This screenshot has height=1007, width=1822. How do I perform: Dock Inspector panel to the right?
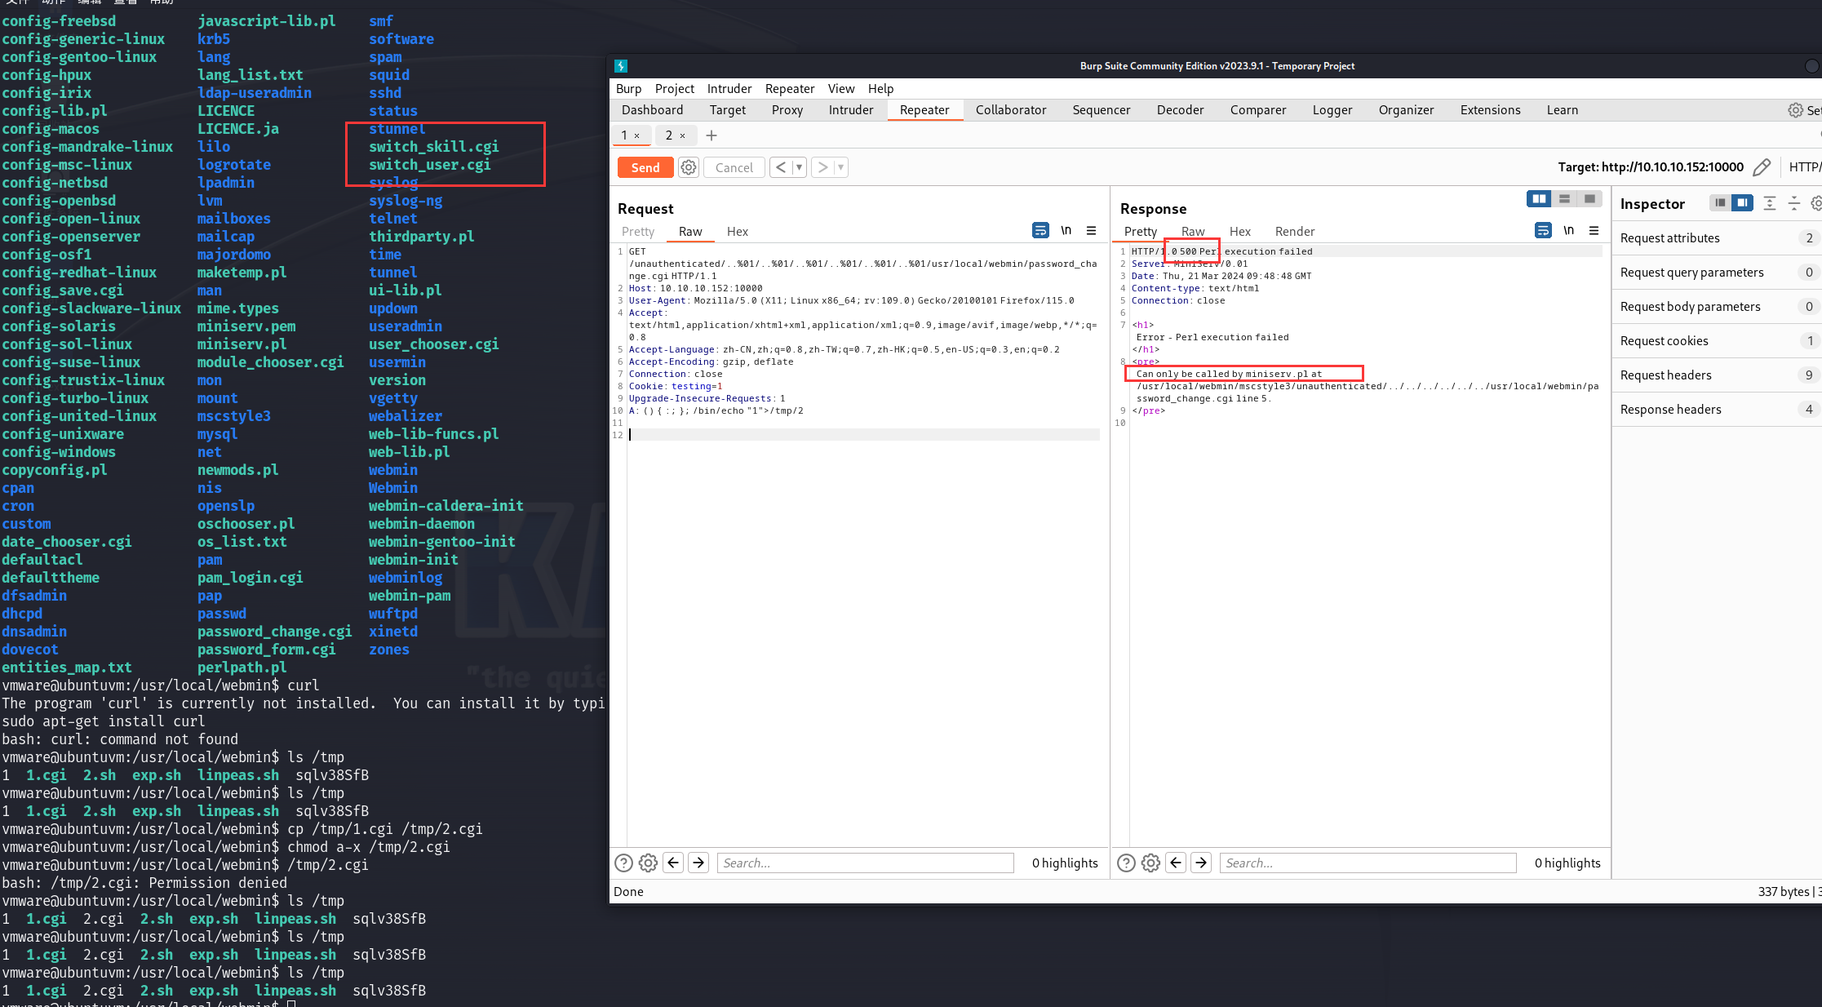[x=1742, y=202]
